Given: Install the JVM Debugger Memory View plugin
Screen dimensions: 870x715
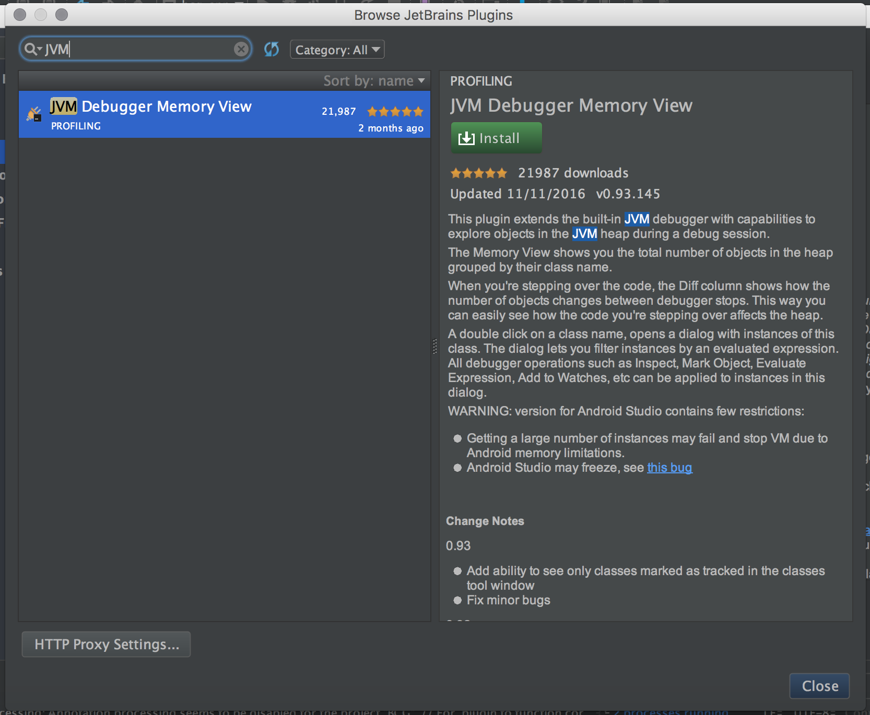Looking at the screenshot, I should [x=496, y=138].
